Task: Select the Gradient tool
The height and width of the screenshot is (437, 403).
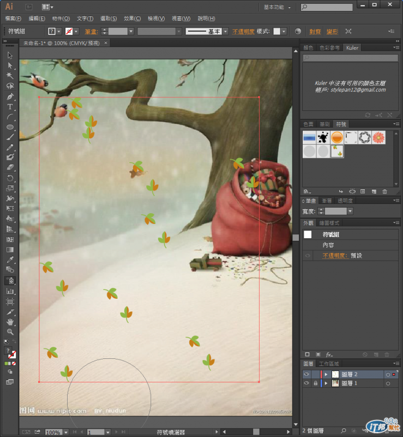Action: [x=10, y=250]
